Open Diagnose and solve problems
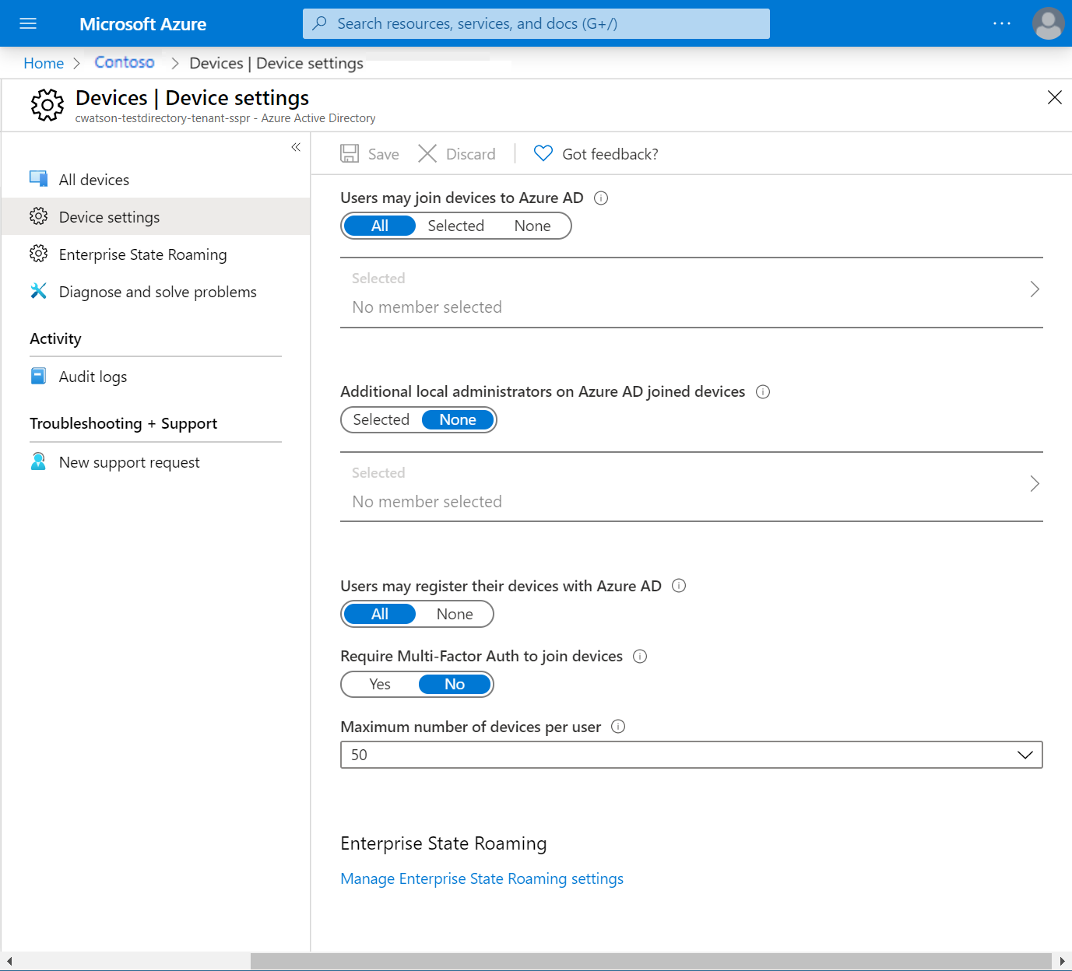This screenshot has height=971, width=1072. (156, 291)
